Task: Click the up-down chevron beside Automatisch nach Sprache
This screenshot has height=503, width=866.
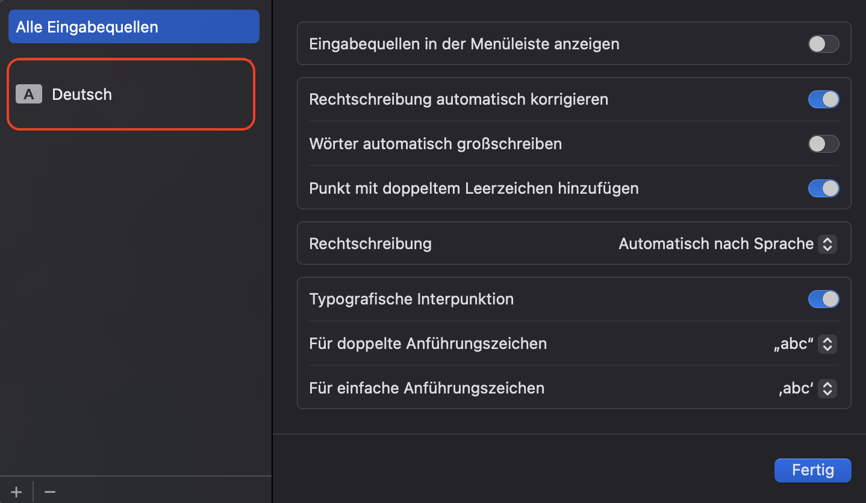Action: [x=827, y=244]
